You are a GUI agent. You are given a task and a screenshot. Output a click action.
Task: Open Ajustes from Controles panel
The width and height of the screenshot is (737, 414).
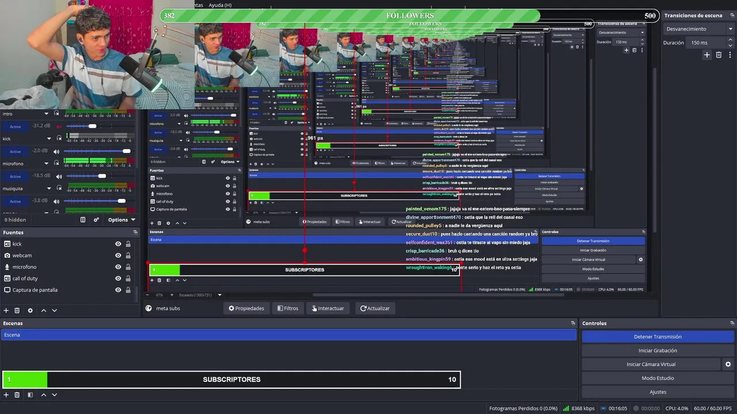coord(658,392)
